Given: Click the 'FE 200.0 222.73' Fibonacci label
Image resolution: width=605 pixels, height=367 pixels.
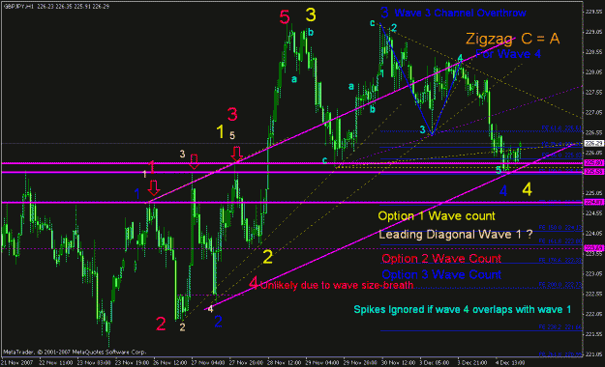Looking at the screenshot, I should pos(560,284).
